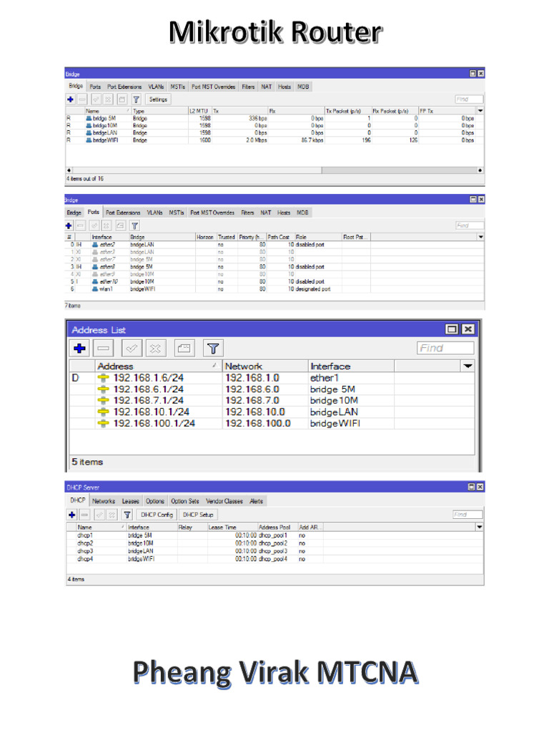Image resolution: width=549 pixels, height=733 pixels.
Task: Expand column dropdown arrow in Bridge Ports table
Action: [x=480, y=237]
